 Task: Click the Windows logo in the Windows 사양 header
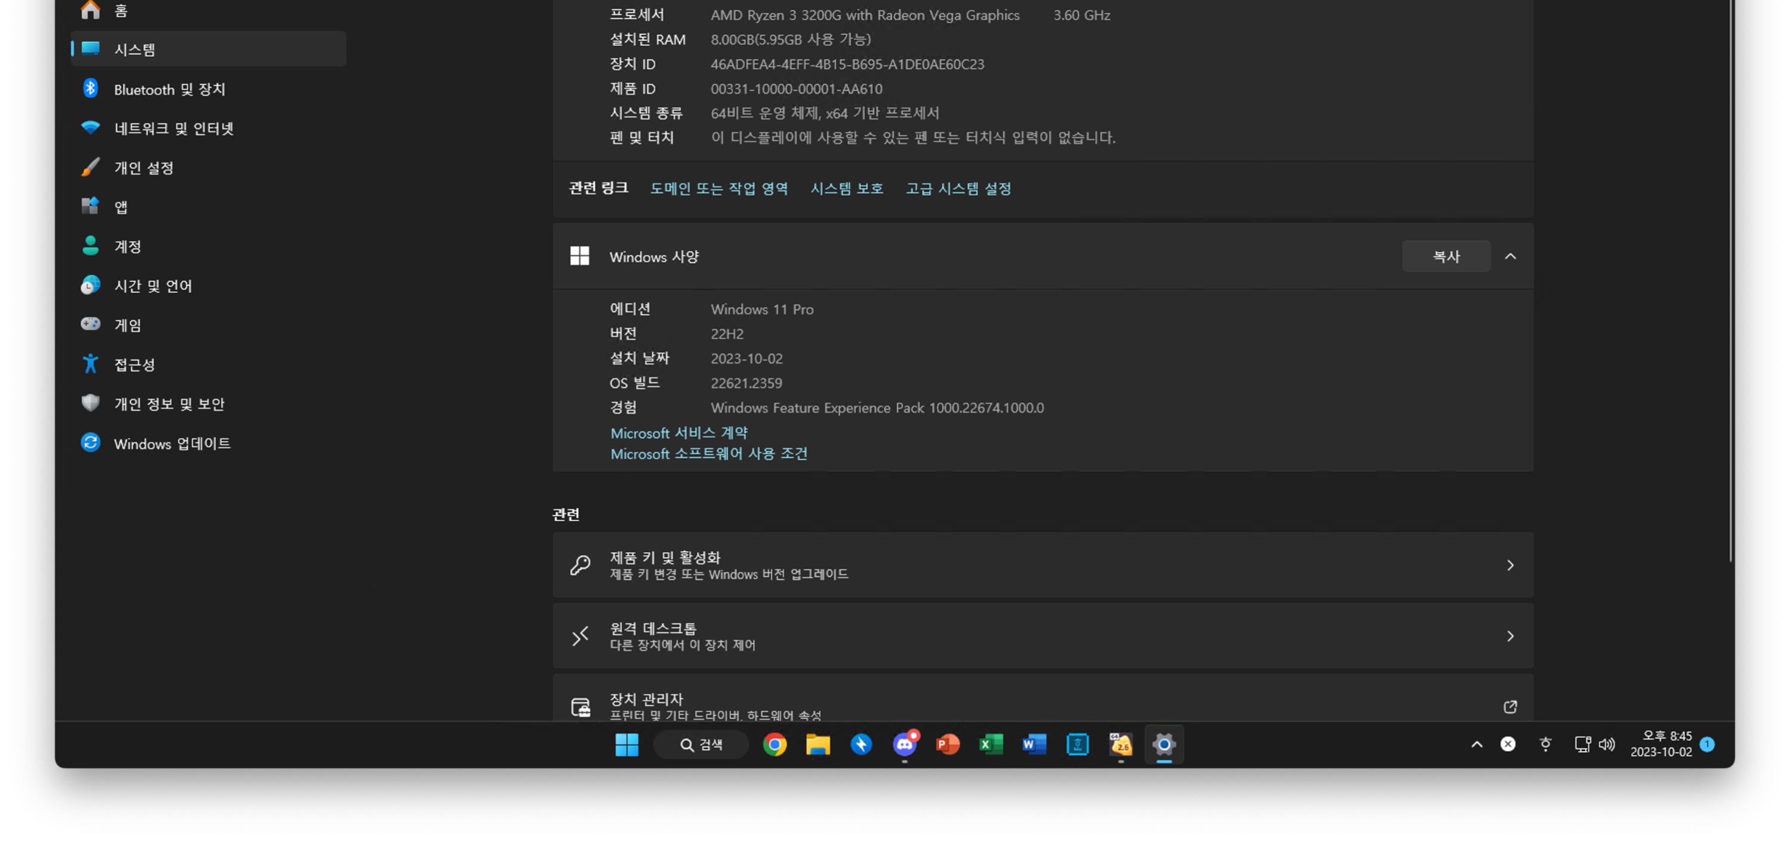click(x=579, y=257)
